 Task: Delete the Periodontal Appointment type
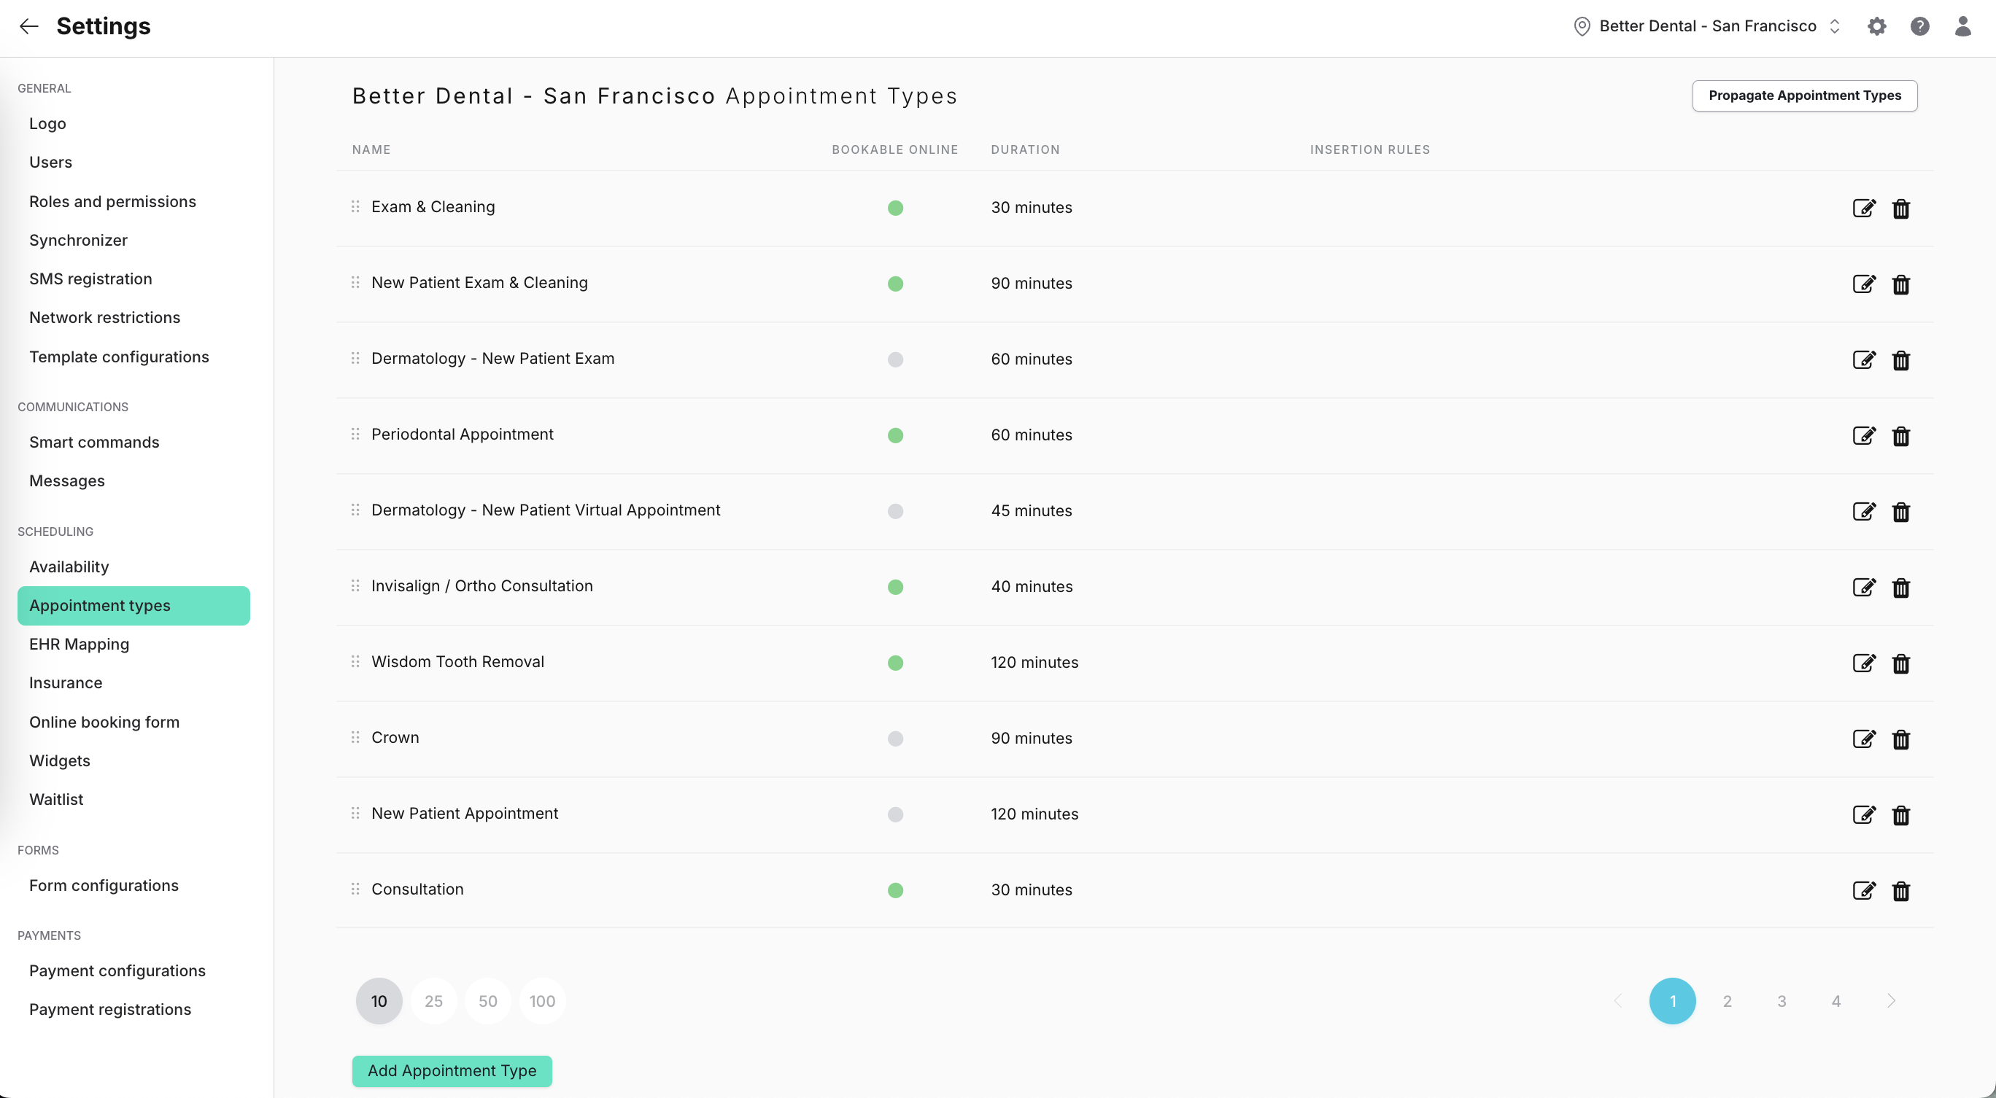coord(1900,436)
